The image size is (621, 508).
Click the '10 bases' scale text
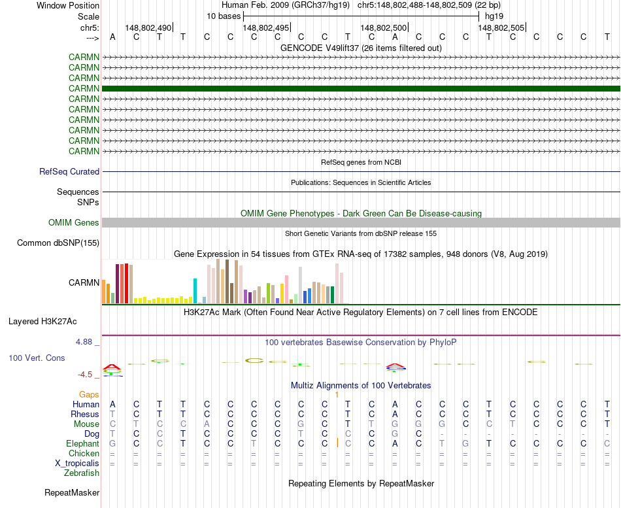[224, 16]
